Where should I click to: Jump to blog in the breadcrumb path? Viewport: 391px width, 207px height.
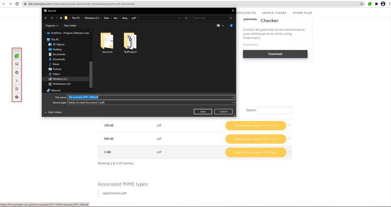[x=125, y=18]
